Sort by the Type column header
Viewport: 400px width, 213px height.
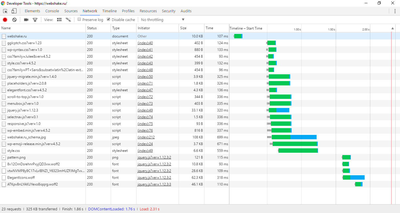124,28
